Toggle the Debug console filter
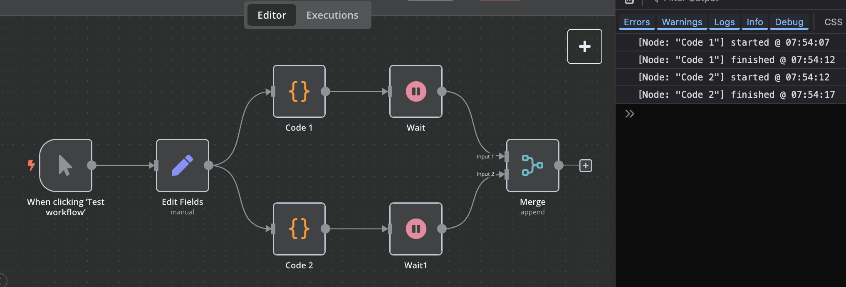Image resolution: width=846 pixels, height=287 pixels. pyautogui.click(x=789, y=22)
